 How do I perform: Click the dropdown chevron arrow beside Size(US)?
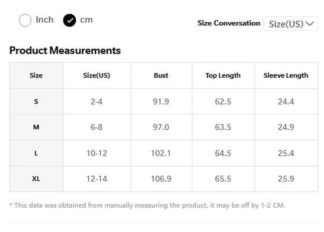point(310,24)
